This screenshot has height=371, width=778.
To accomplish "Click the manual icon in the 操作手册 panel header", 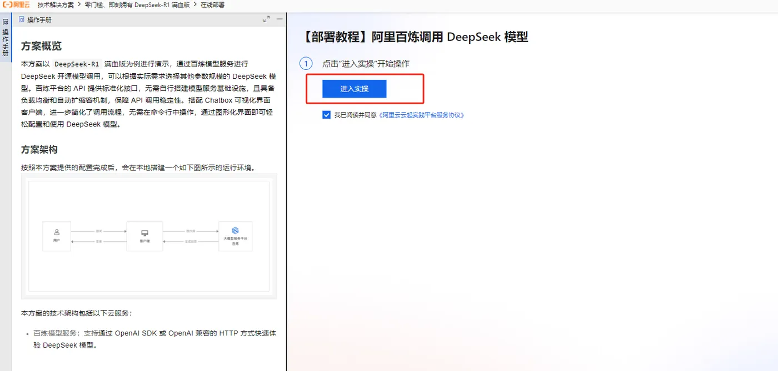I will tap(22, 19).
